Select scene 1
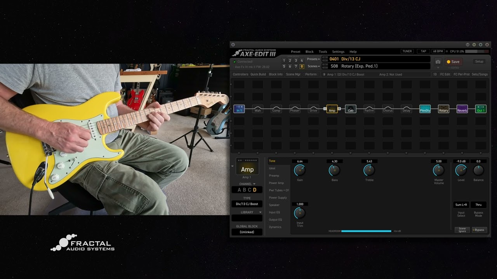 pyautogui.click(x=284, y=60)
